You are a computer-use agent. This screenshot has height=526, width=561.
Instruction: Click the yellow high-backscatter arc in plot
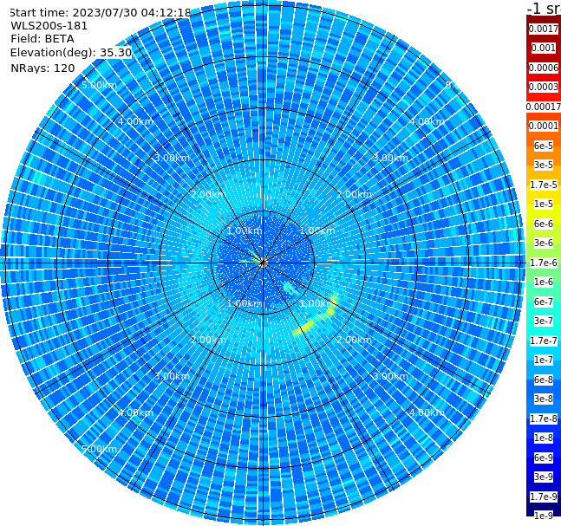coord(316,317)
